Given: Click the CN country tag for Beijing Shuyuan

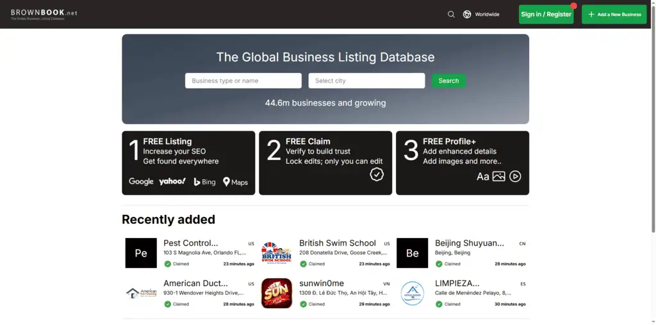Looking at the screenshot, I should click(522, 244).
